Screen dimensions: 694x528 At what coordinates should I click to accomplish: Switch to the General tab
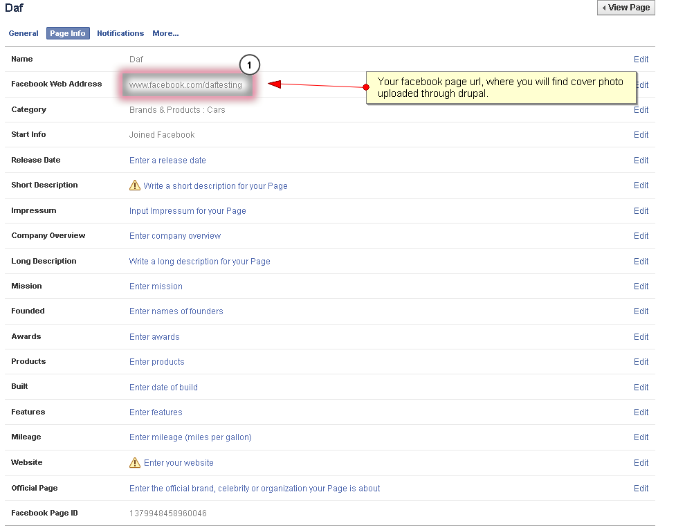click(x=24, y=33)
